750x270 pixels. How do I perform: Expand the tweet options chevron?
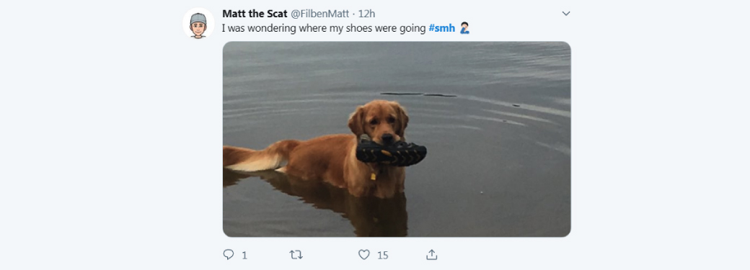click(x=566, y=14)
